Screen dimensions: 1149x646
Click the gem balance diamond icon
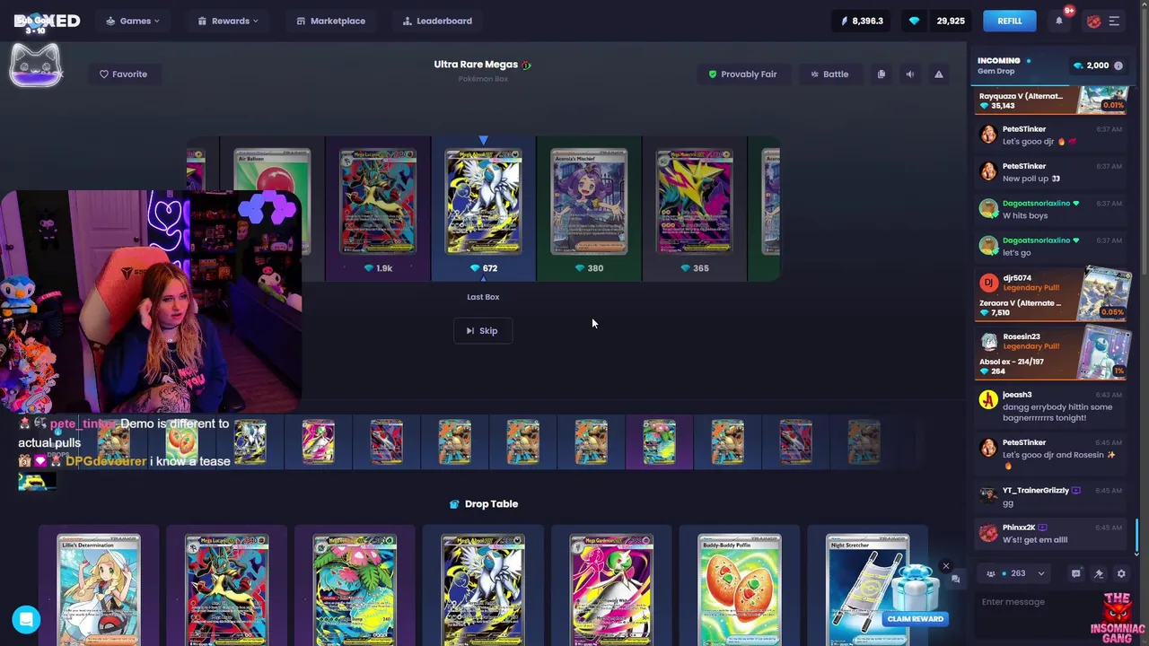[x=914, y=21]
